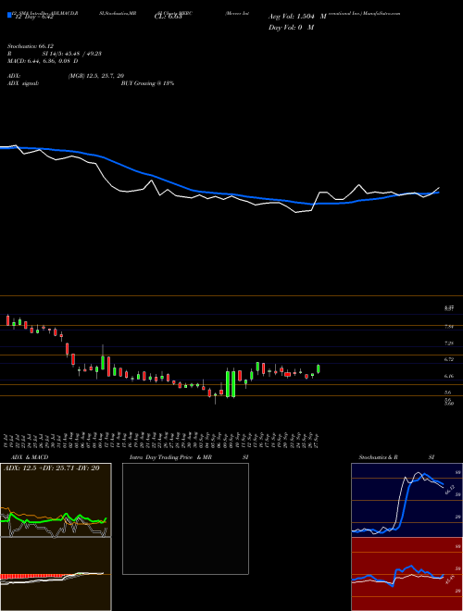Click the ADX 12.5 +DY 25.71 header
This screenshot has height=611, width=463.
pyautogui.click(x=52, y=468)
